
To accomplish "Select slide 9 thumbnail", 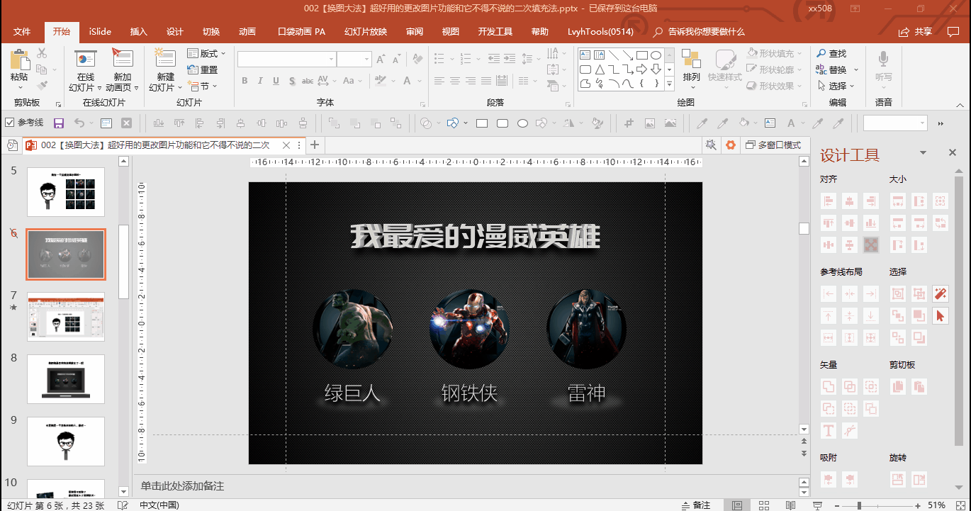I will (66, 442).
